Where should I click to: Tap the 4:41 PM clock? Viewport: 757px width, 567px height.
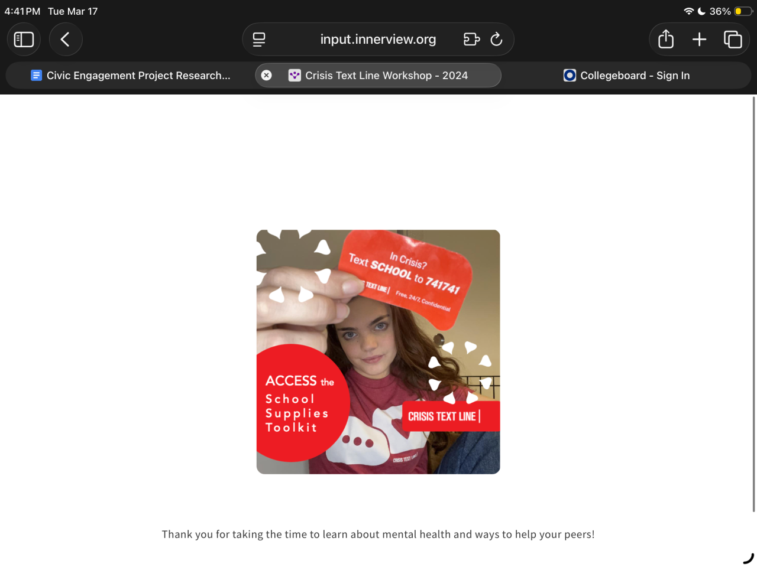click(22, 11)
